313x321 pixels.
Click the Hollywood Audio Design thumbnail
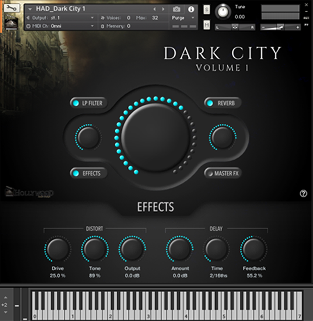[11, 23]
